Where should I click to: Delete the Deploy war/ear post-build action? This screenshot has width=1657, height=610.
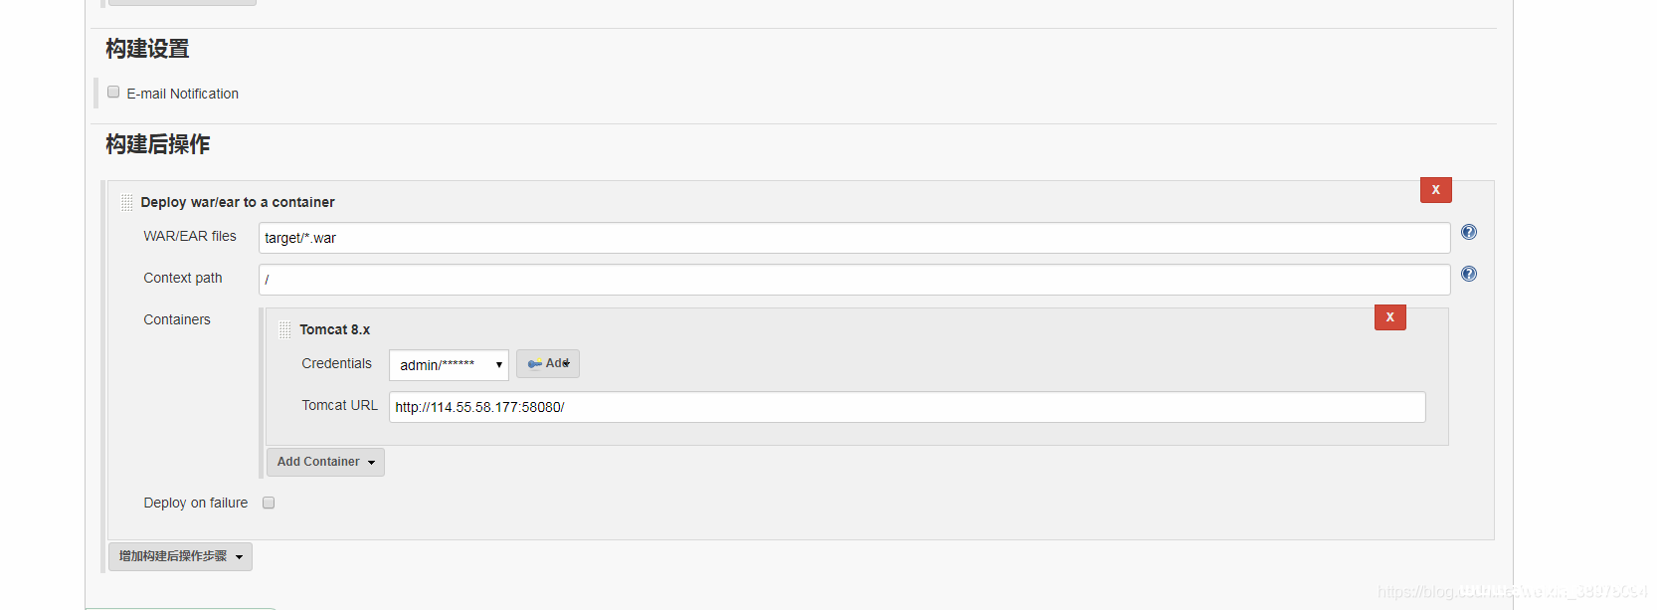[x=1435, y=190]
